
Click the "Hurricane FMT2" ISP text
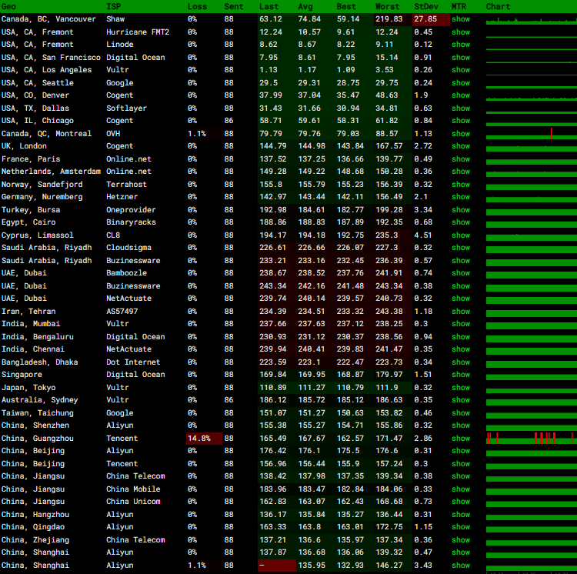coord(138,32)
